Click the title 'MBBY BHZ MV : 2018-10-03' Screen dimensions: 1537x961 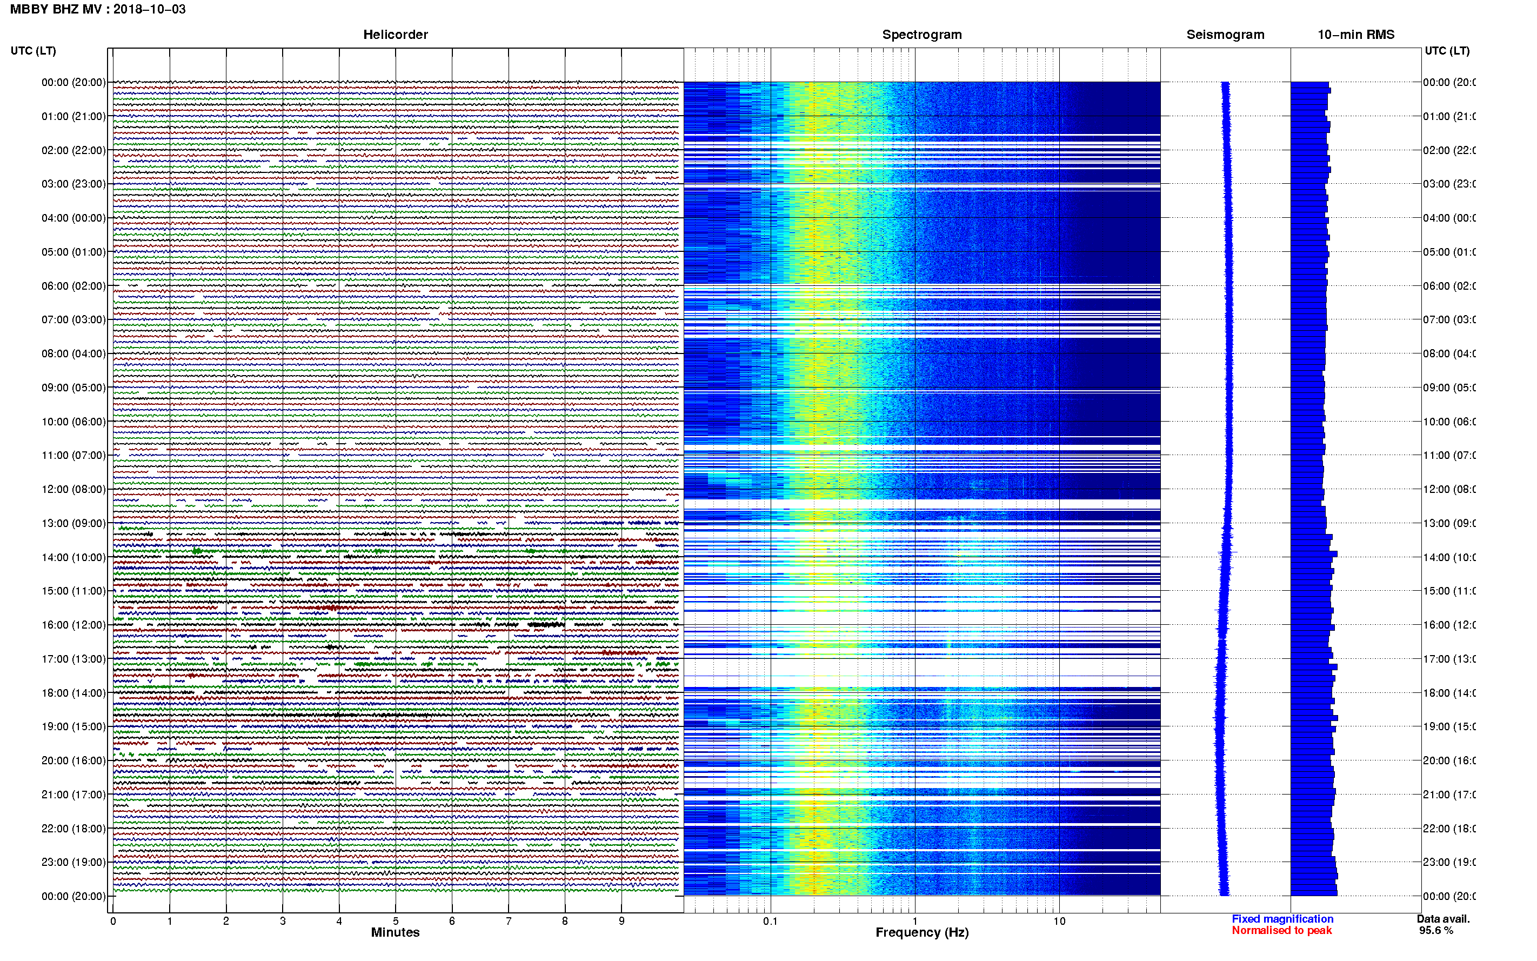point(98,10)
